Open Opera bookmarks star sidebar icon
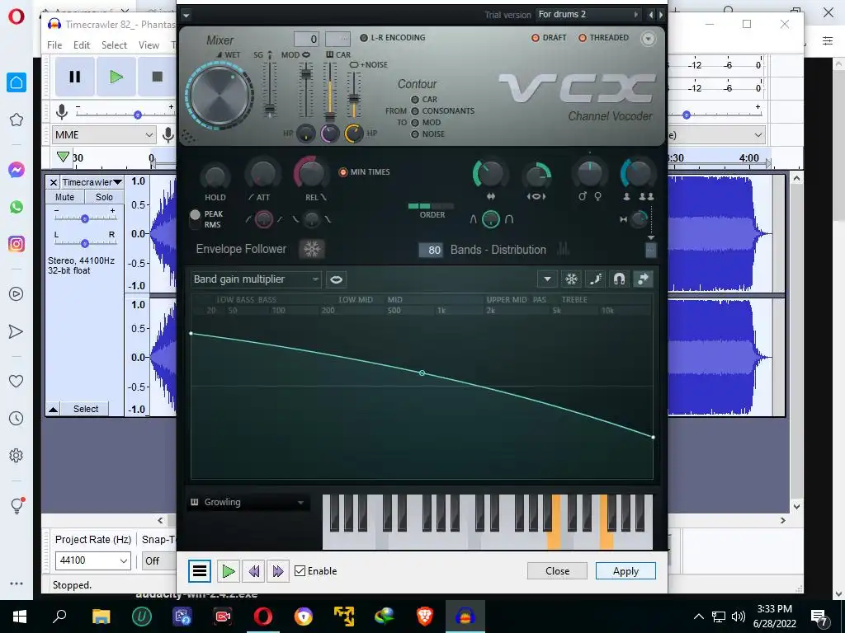Image resolution: width=845 pixels, height=633 pixels. (x=17, y=120)
